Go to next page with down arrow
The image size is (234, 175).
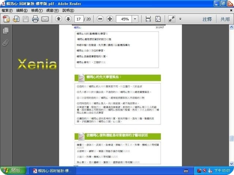[x=68, y=19]
